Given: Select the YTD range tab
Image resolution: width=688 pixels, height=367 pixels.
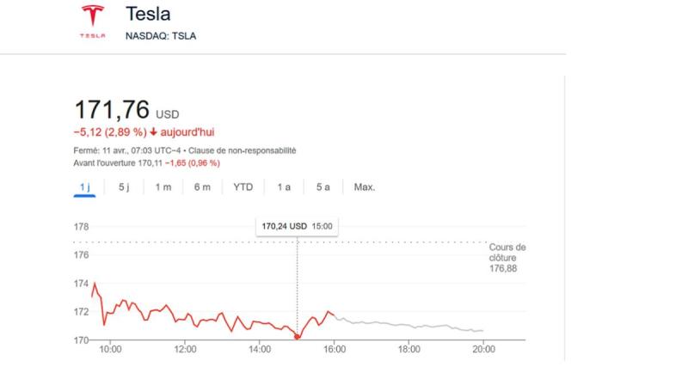Looking at the screenshot, I should coord(243,187).
